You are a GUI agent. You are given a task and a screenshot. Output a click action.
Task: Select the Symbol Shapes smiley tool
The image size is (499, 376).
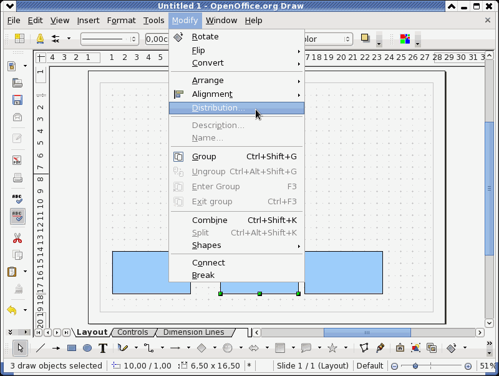point(228,348)
